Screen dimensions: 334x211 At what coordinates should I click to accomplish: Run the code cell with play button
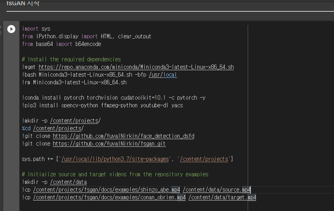pyautogui.click(x=11, y=29)
